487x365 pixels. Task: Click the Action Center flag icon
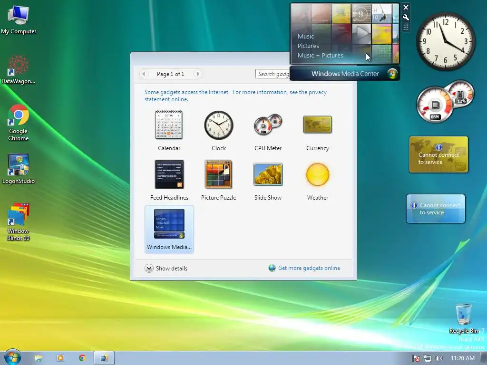point(416,358)
